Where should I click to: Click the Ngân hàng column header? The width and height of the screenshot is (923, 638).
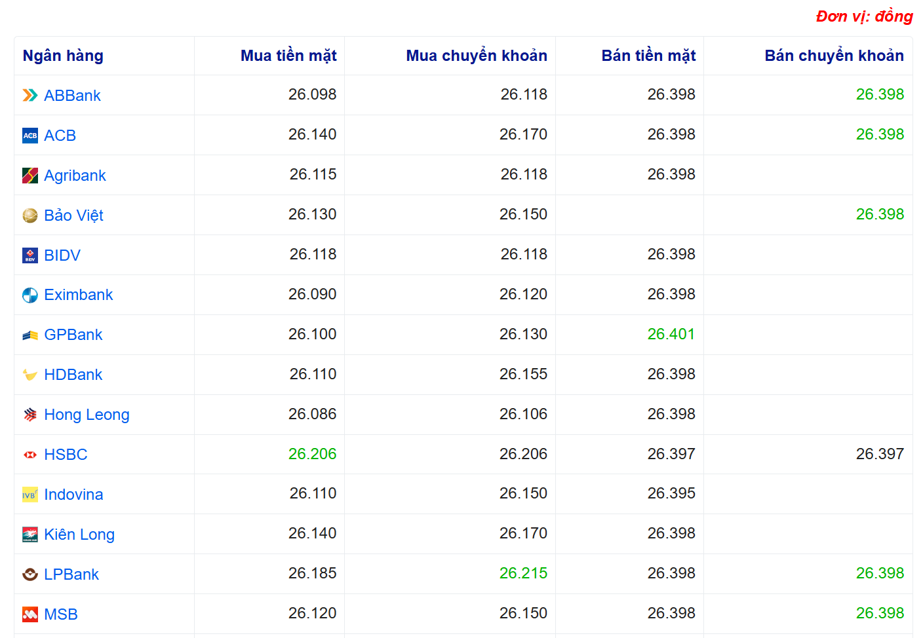pos(63,56)
